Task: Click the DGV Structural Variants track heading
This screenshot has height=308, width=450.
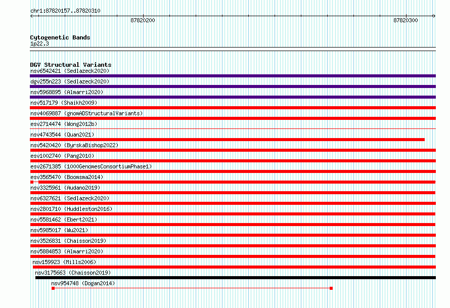Action: click(x=71, y=65)
